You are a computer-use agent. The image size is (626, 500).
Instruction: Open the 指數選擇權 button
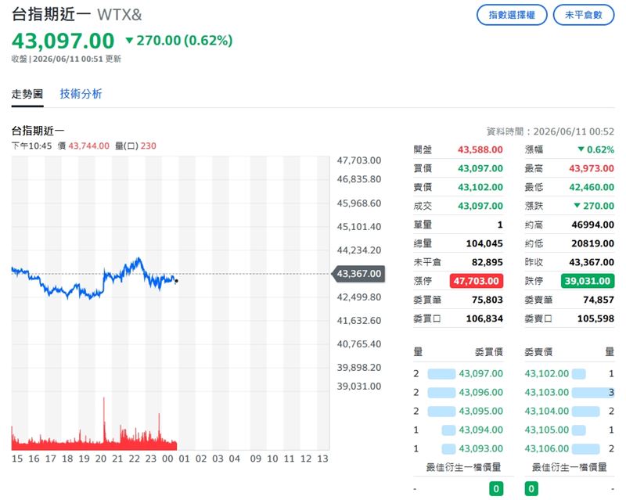point(512,15)
